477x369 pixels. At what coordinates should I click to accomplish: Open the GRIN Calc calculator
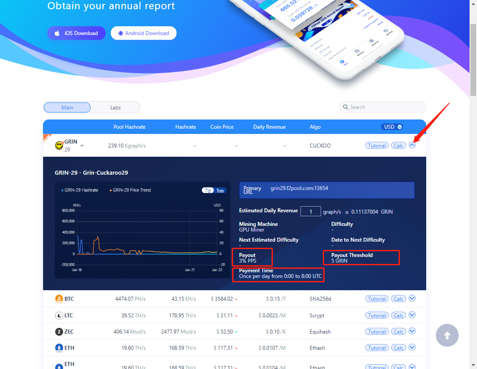click(398, 146)
